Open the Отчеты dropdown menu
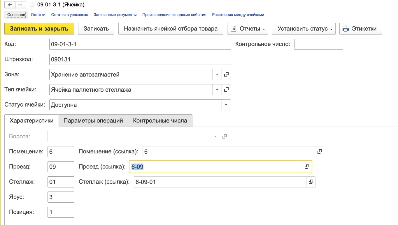Image resolution: width=398 pixels, height=225 pixels. click(x=248, y=29)
